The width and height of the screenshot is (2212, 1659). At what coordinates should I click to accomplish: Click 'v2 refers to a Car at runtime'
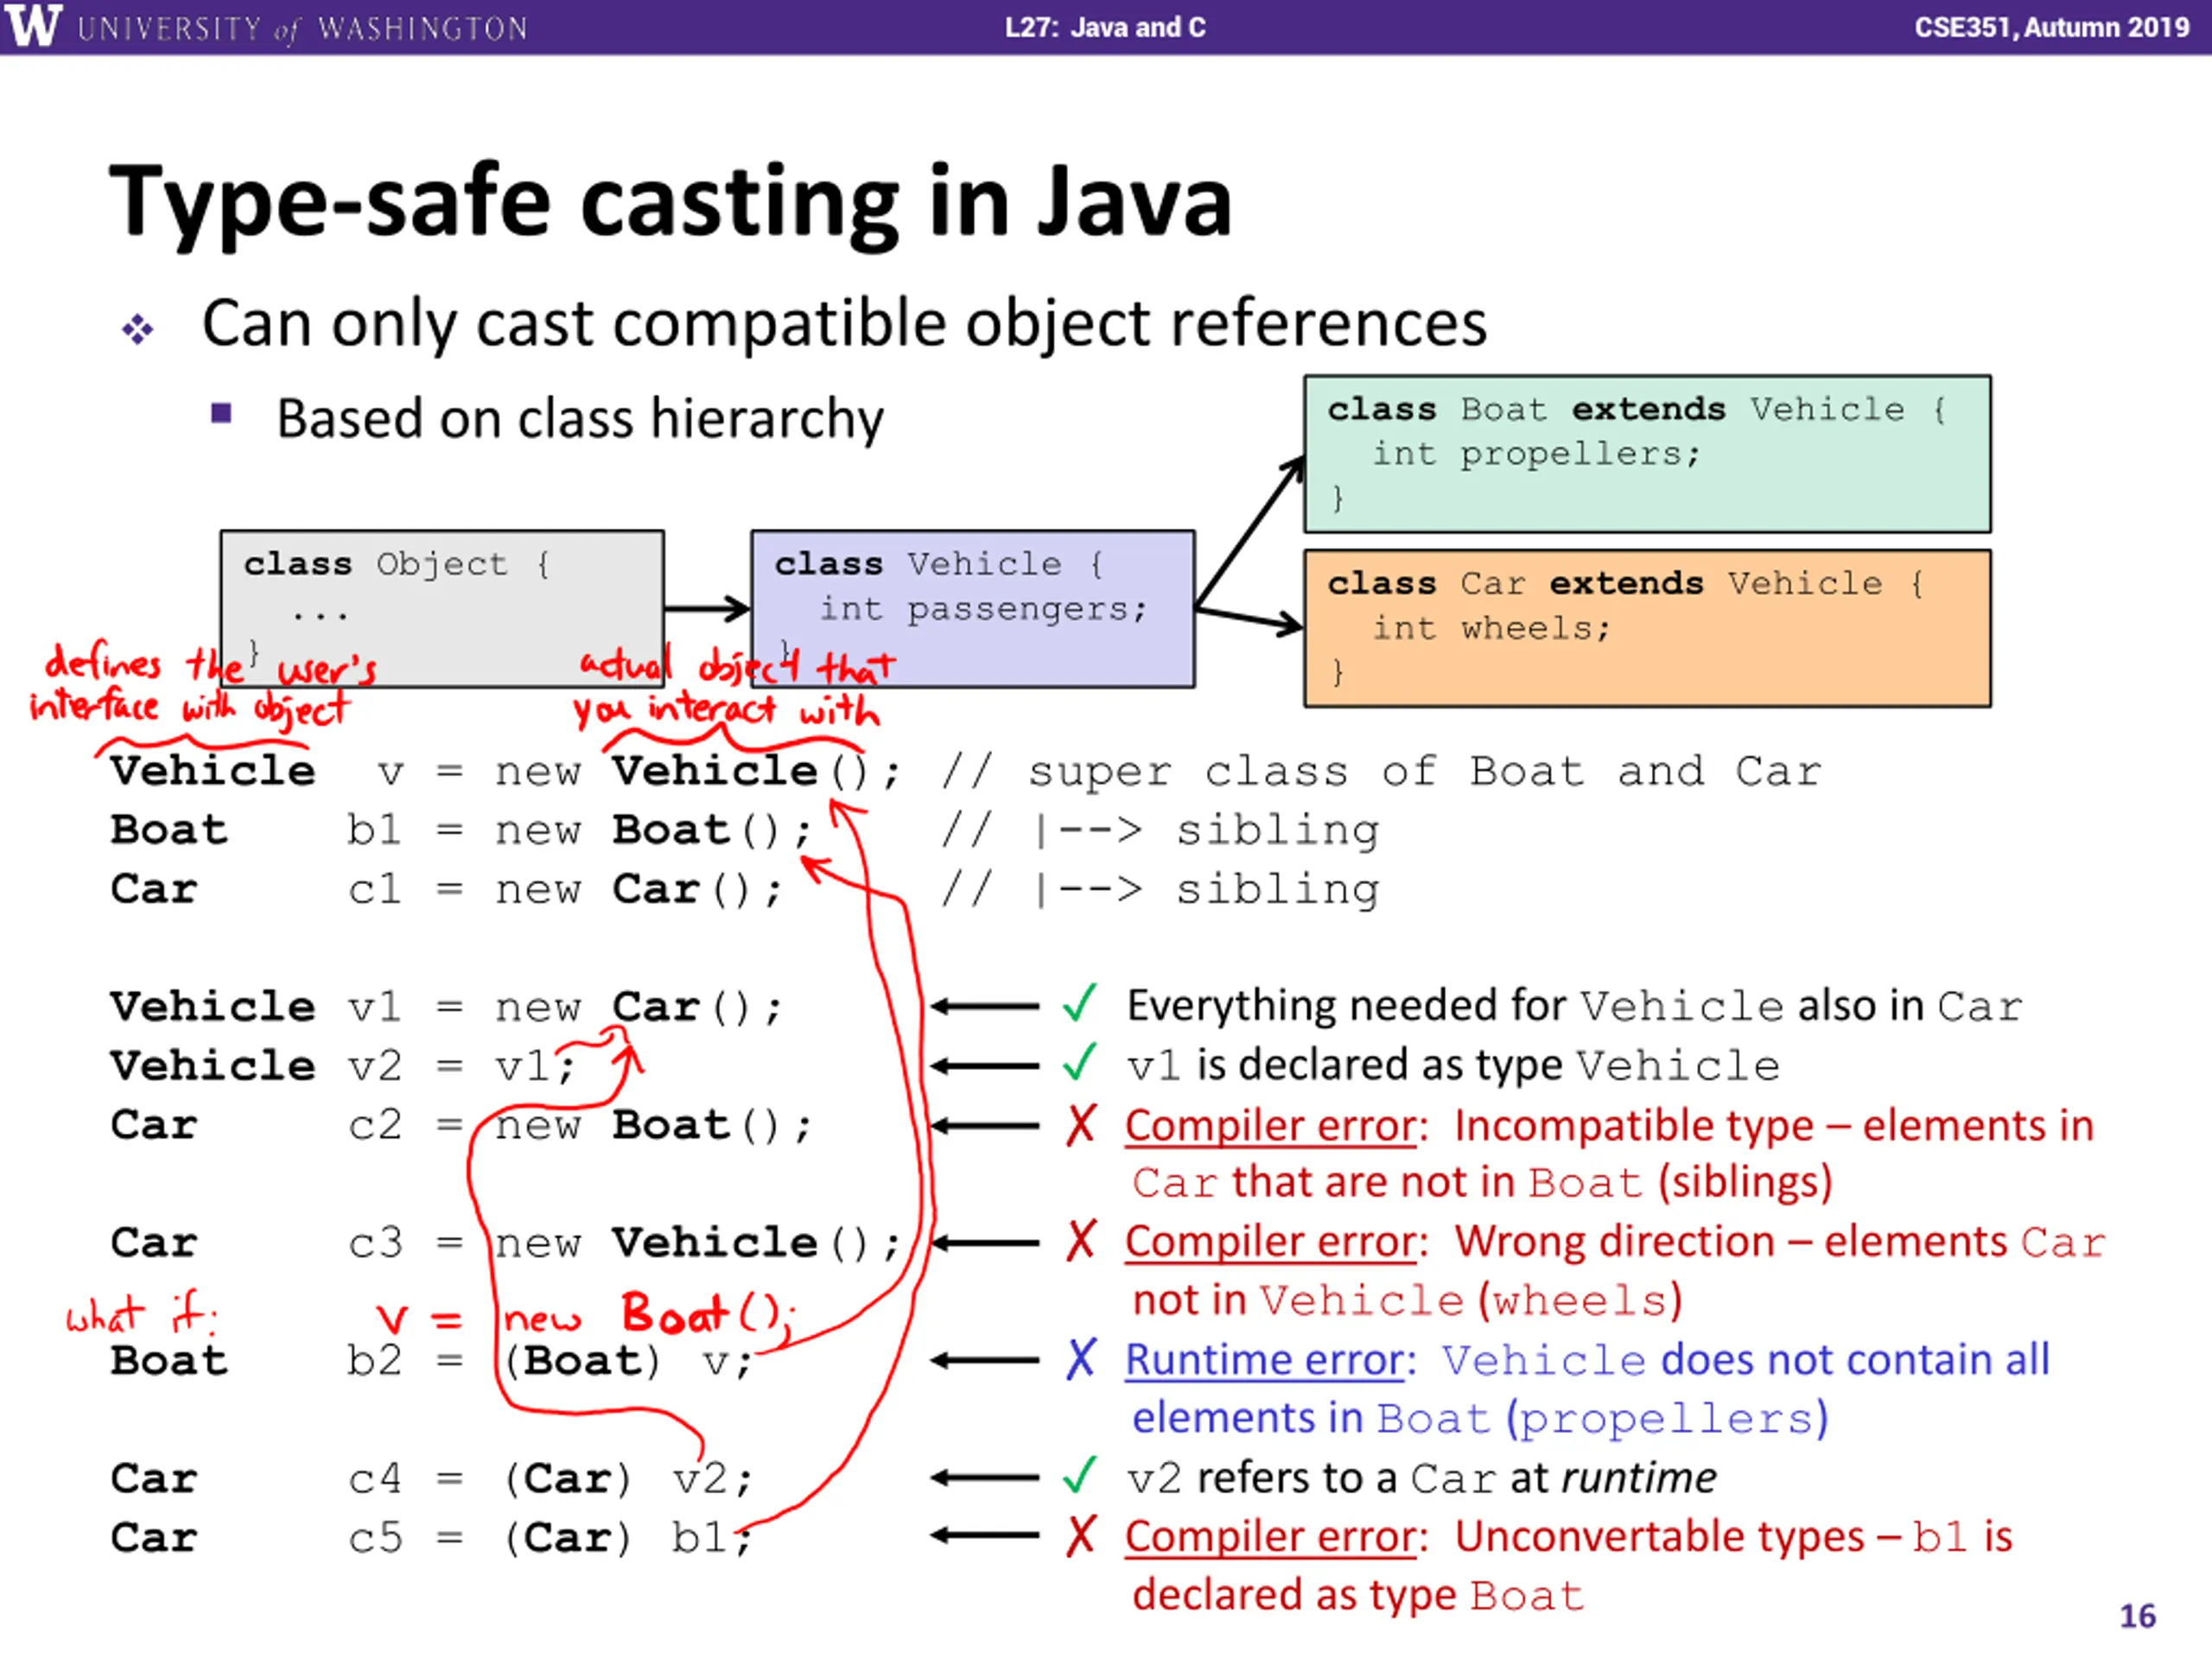tap(1421, 1478)
